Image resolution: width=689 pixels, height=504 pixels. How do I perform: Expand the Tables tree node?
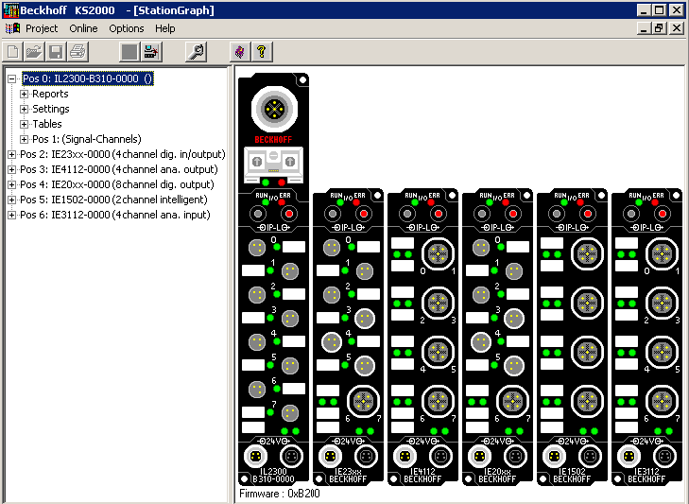pos(25,124)
